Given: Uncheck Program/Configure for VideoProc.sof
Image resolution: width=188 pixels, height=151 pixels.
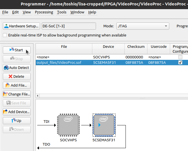Looking at the screenshot, I should (x=180, y=63).
